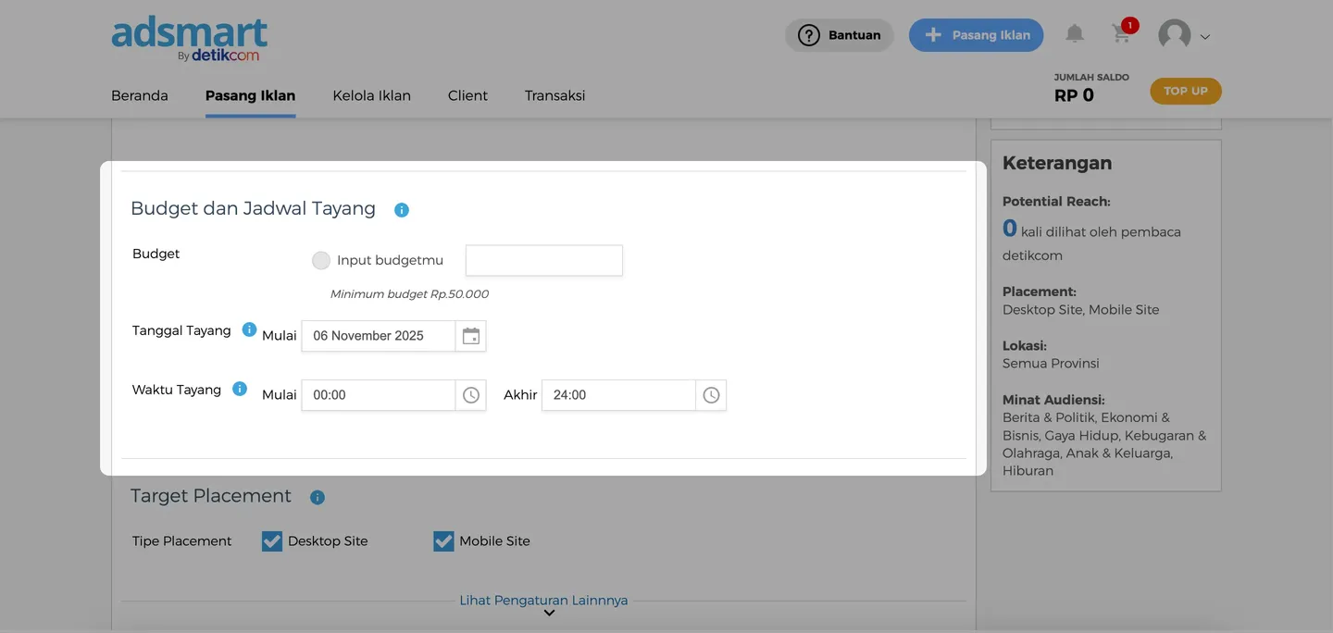Image resolution: width=1333 pixels, height=633 pixels.
Task: Open the Transaksi tab
Action: [554, 95]
